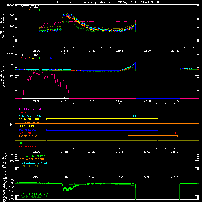The width and height of the screenshot is (202, 202).
Task: Click the FRONTS_OFF flag label
Action: coord(27,143)
